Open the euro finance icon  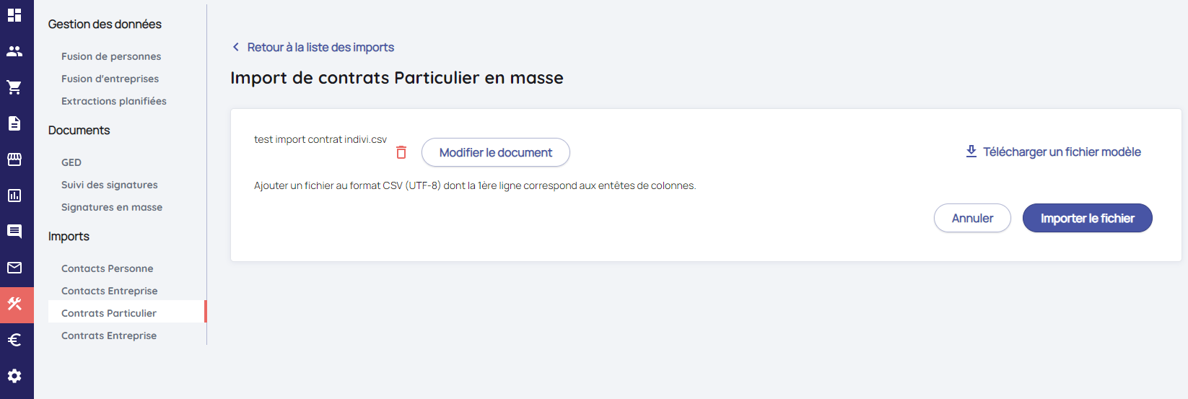click(14, 340)
